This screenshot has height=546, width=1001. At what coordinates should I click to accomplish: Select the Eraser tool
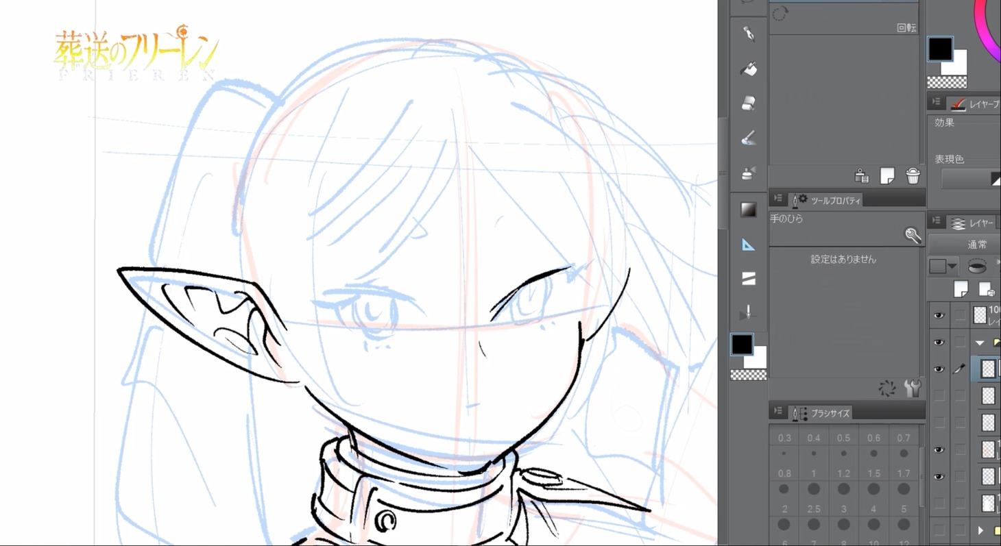749,103
